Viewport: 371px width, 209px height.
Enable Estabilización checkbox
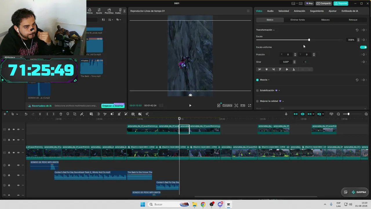pos(257,91)
